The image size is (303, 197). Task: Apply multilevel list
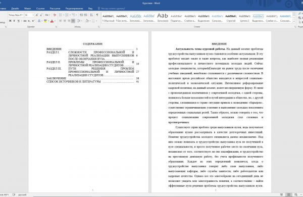74,15
